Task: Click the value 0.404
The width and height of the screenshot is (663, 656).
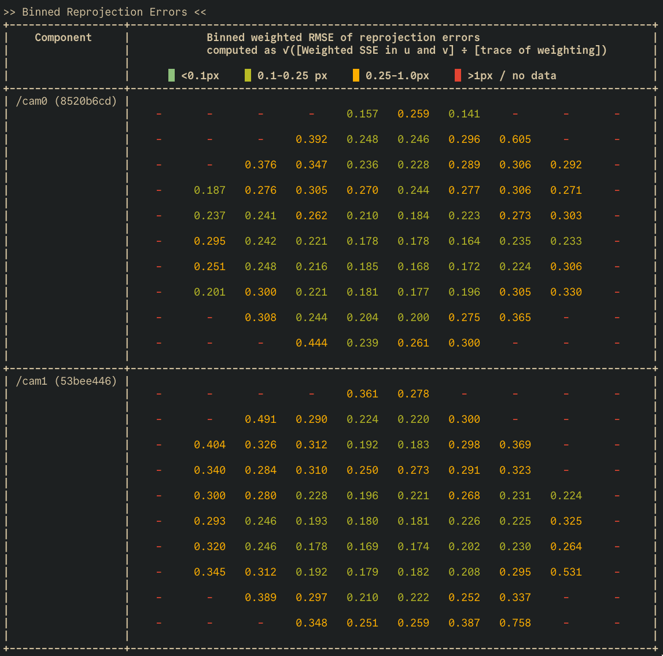Action: tap(210, 445)
